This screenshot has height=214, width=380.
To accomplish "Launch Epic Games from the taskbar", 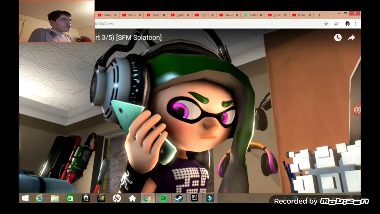I will tap(194, 198).
